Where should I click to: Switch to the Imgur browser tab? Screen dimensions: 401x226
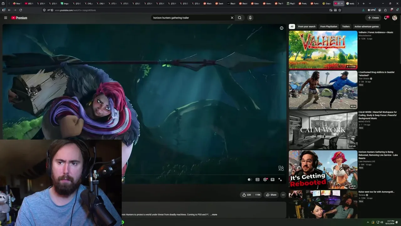[x=65, y=3]
